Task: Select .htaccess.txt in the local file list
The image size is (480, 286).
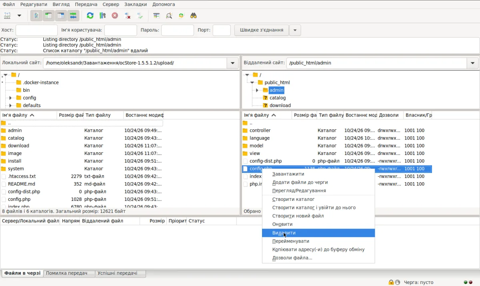Action: point(82,177)
